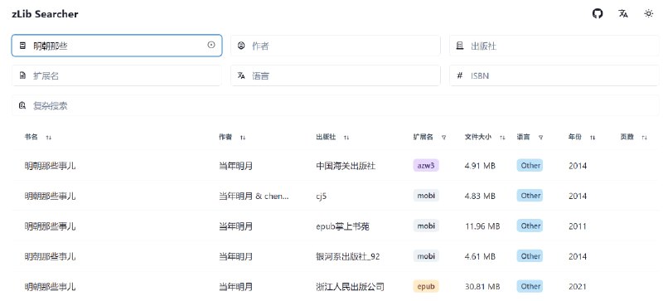Focus the ISBN input field

pos(554,75)
